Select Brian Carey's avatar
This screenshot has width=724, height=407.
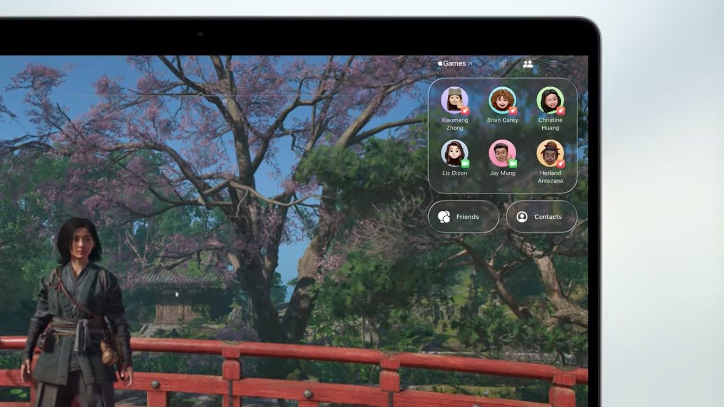pyautogui.click(x=503, y=100)
